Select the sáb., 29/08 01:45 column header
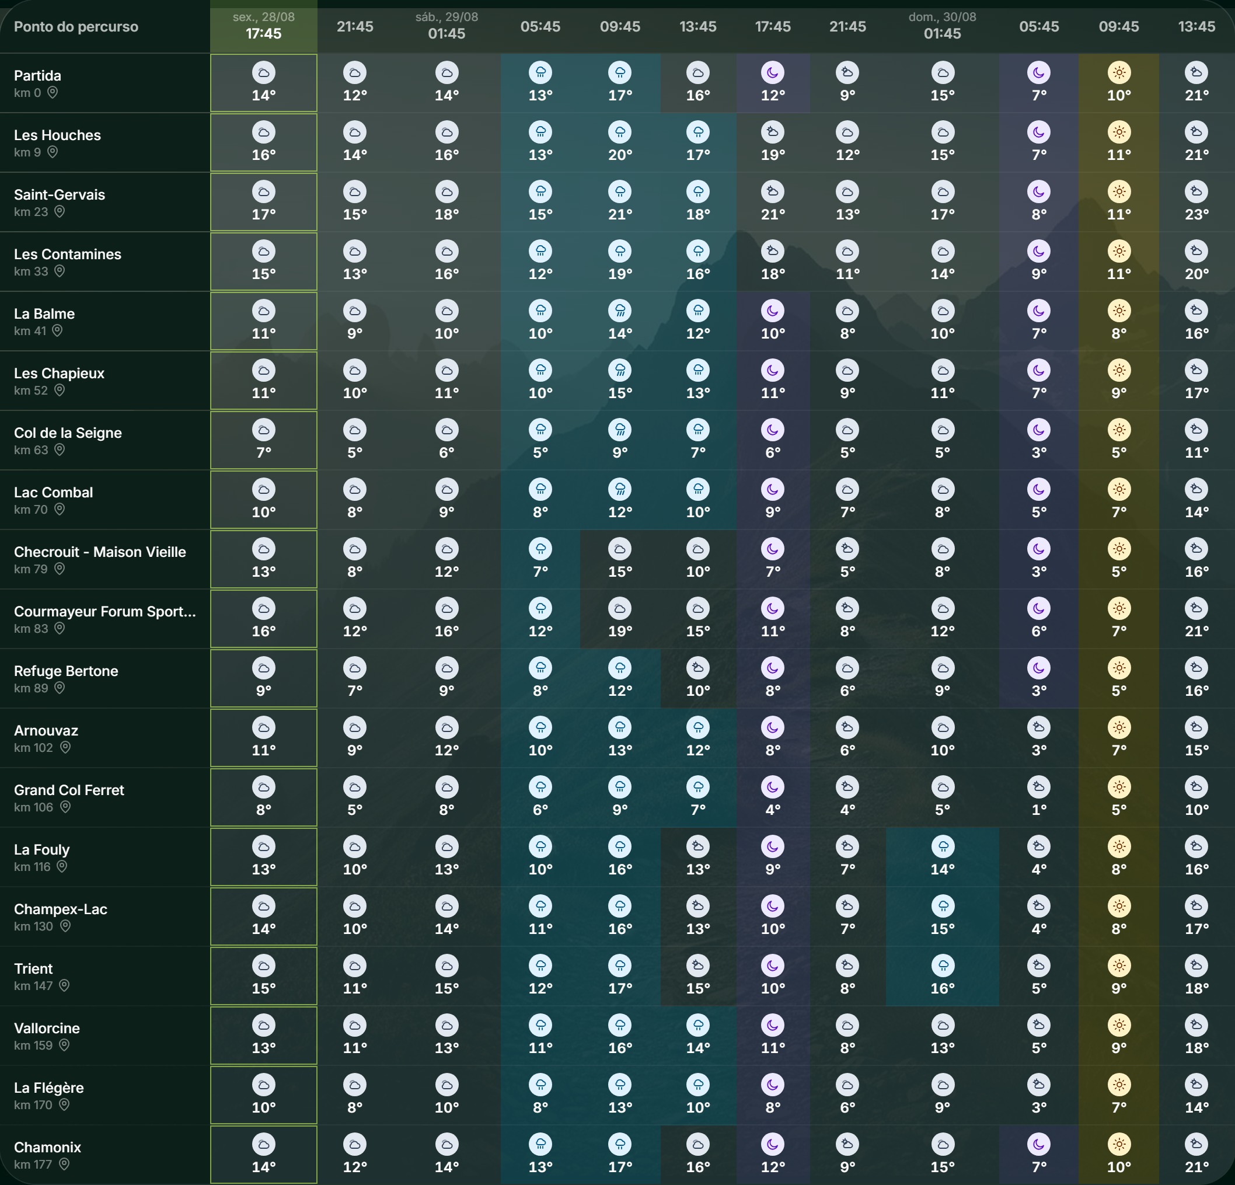 (x=446, y=26)
